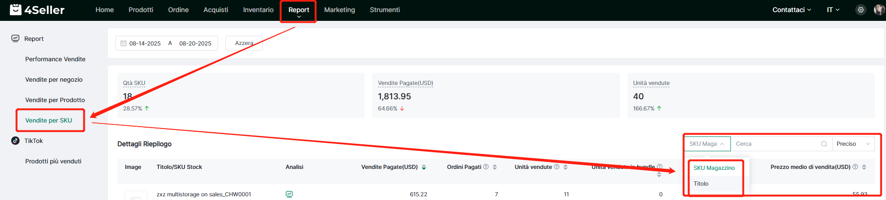The width and height of the screenshot is (886, 200).
Task: Expand the SKU Maga search type dropdown
Action: click(x=707, y=144)
